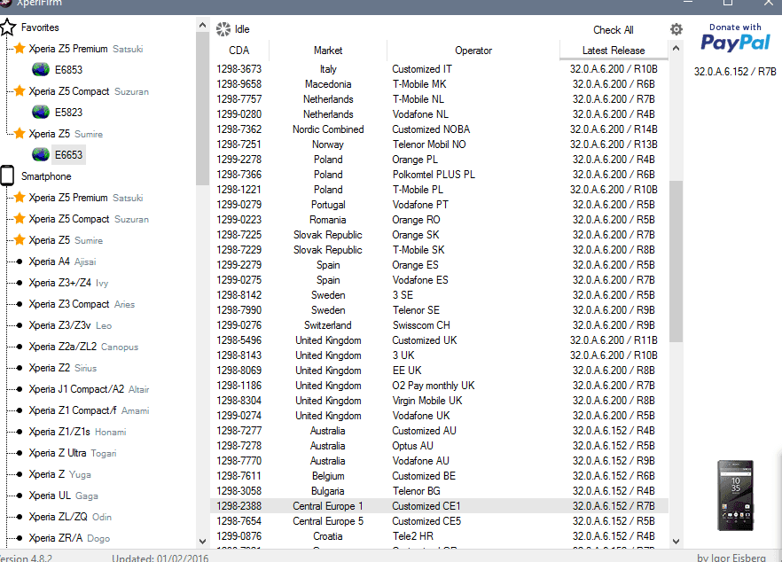This screenshot has width=782, height=562.
Task: Click the Idle spinner status icon
Action: 223,29
